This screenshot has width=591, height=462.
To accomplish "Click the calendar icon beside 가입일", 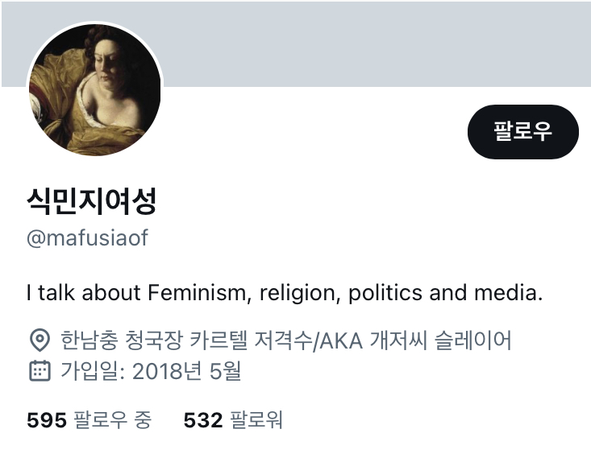I will [x=39, y=371].
